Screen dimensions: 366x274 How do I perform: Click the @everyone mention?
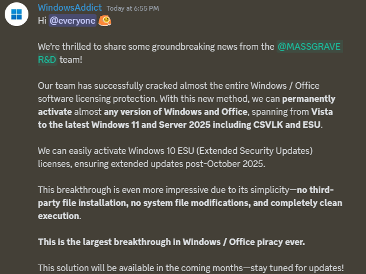[71, 21]
